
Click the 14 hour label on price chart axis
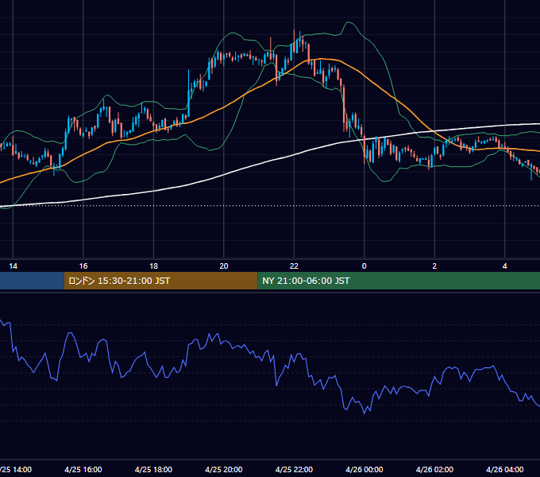pyautogui.click(x=13, y=266)
